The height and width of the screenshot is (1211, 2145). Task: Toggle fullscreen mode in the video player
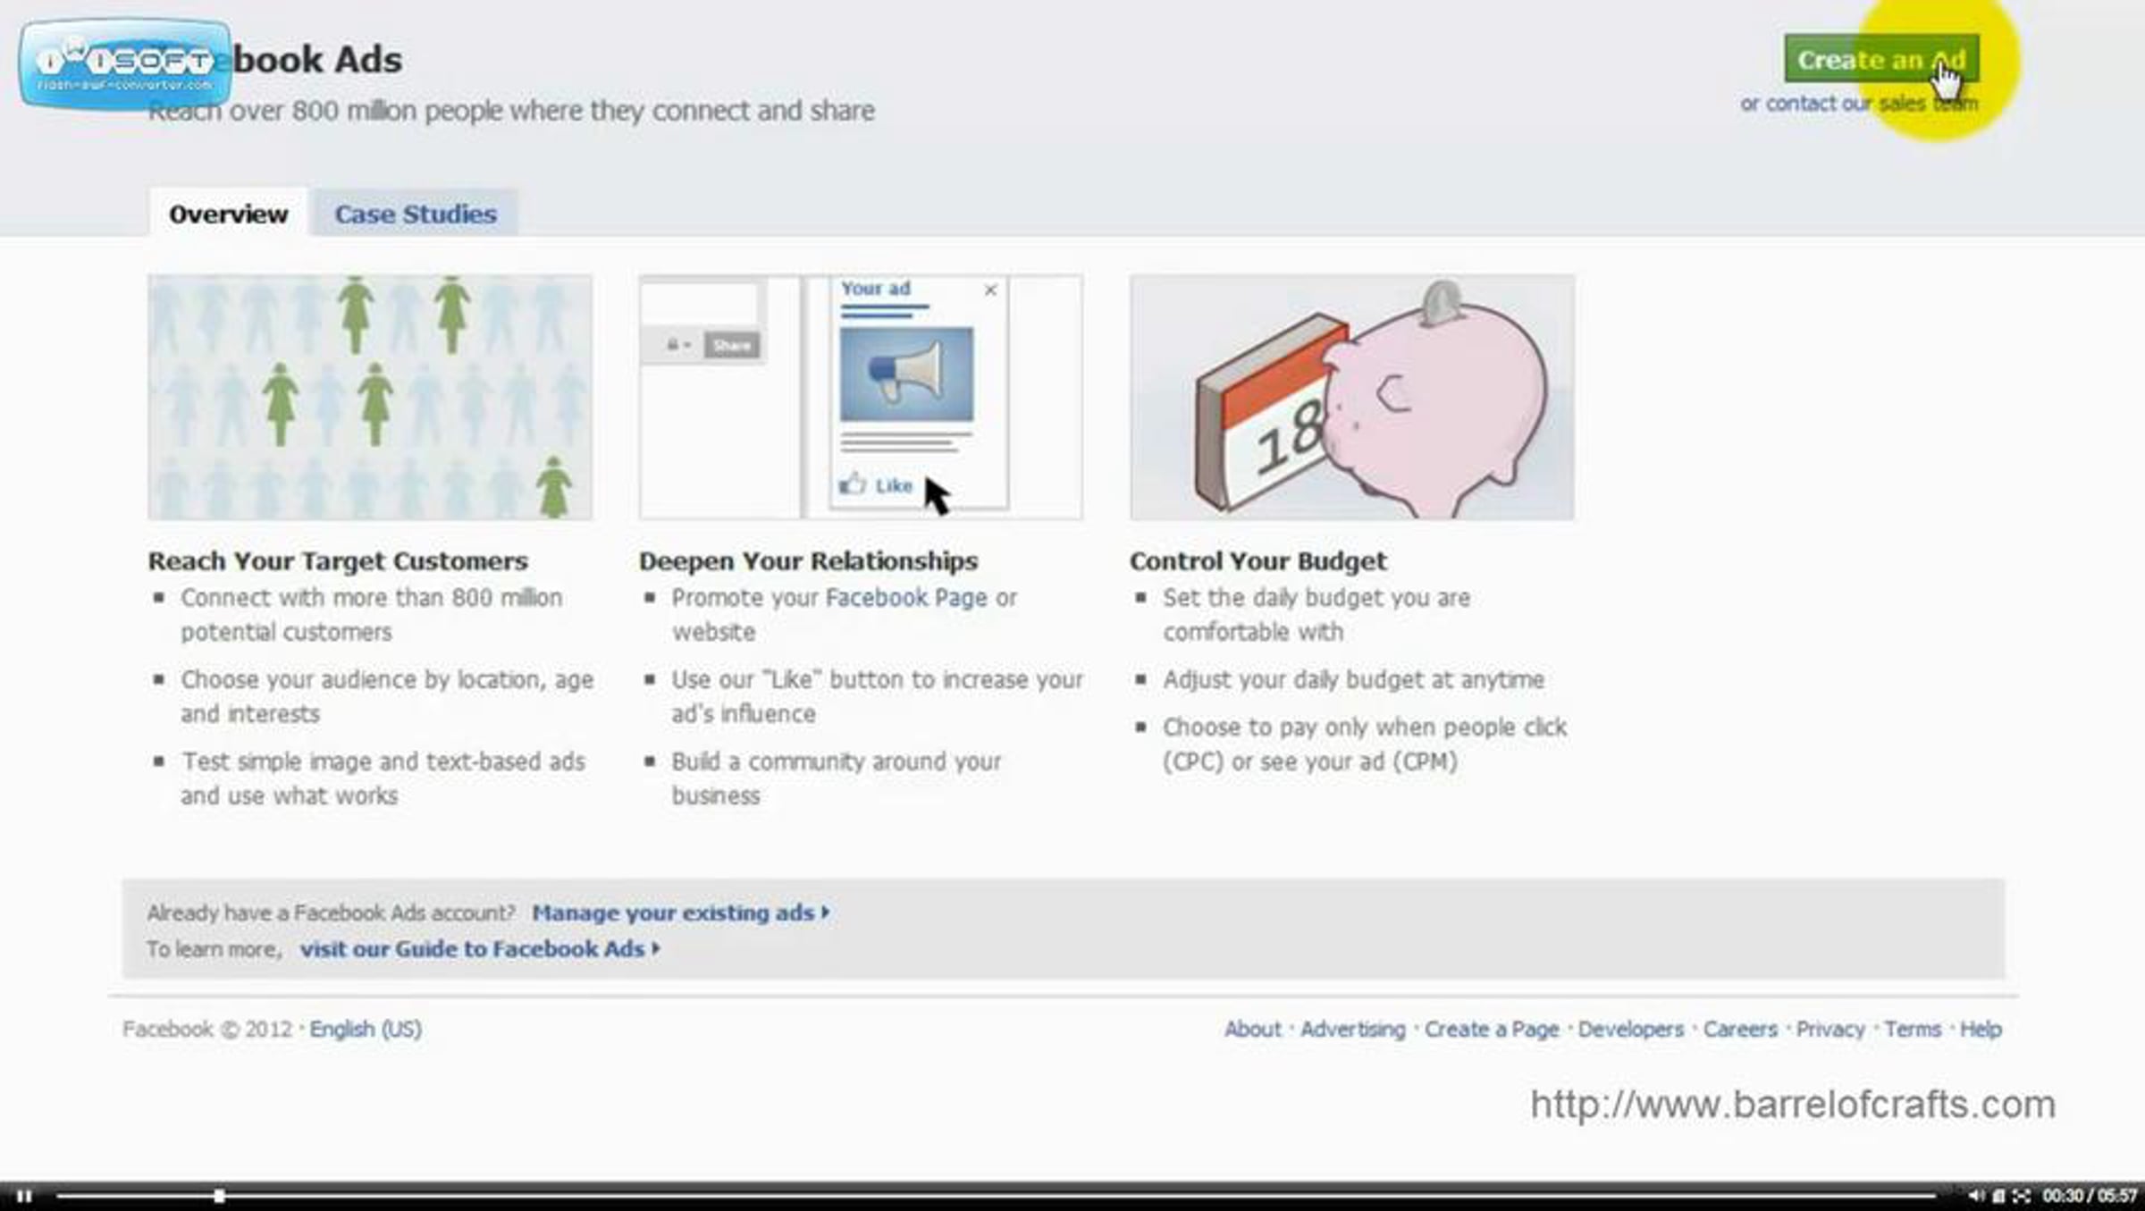click(x=2022, y=1196)
